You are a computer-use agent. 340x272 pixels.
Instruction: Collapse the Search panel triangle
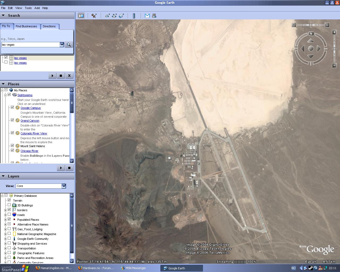(x=3, y=15)
